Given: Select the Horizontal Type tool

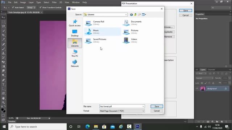Looking at the screenshot, I should (3, 84).
